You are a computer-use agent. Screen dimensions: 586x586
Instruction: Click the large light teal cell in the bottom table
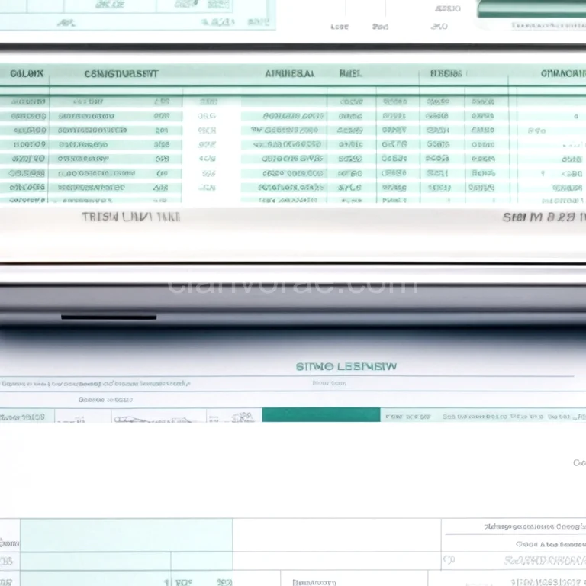click(x=126, y=535)
